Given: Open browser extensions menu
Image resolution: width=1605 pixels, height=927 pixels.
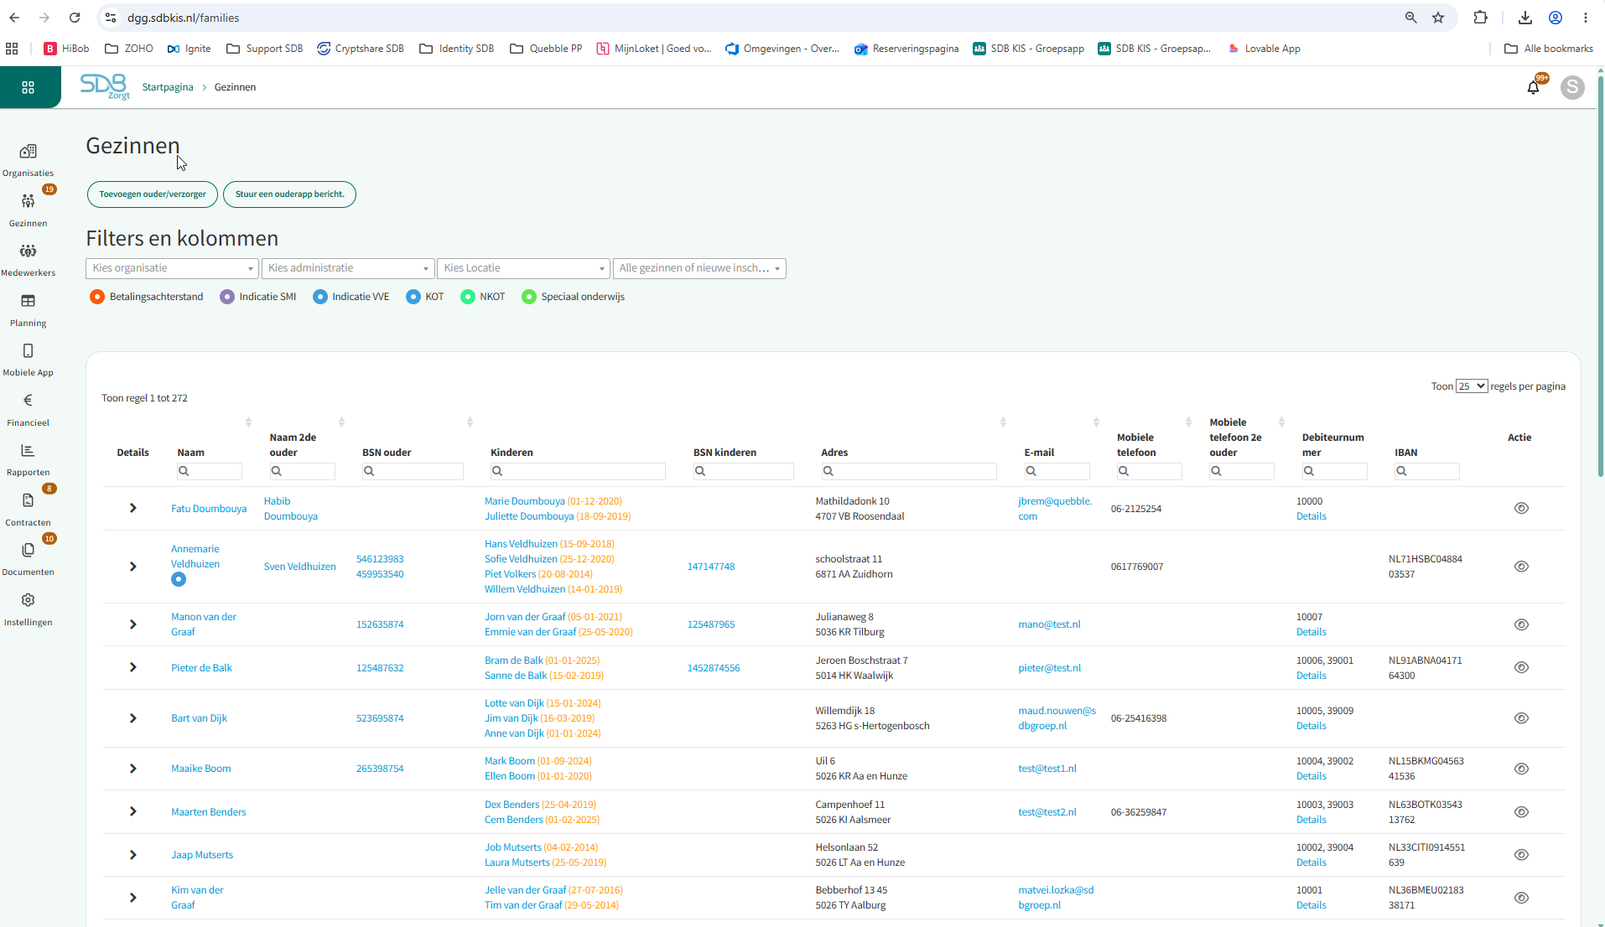Looking at the screenshot, I should [1480, 18].
